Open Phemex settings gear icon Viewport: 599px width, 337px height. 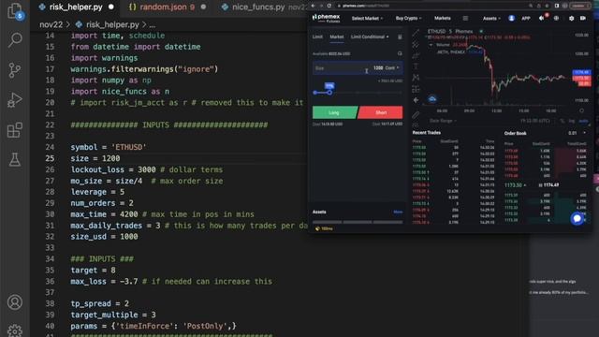coord(571,19)
